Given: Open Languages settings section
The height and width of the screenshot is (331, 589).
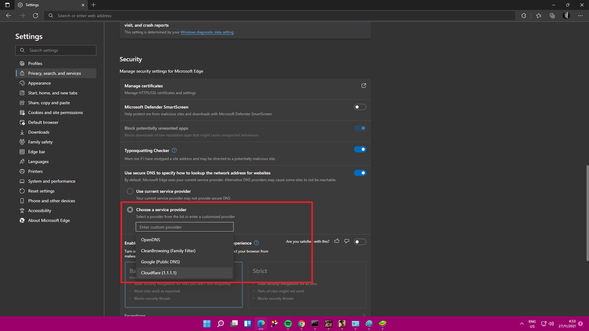Looking at the screenshot, I should point(56,161).
